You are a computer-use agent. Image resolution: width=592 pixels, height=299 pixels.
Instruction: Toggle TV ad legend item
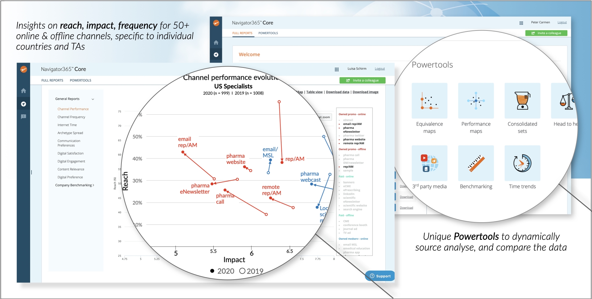click(x=347, y=233)
